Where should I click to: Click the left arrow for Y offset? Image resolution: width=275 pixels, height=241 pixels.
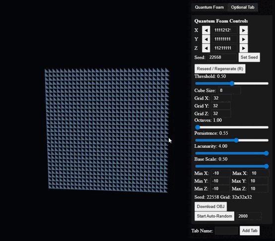click(x=206, y=39)
